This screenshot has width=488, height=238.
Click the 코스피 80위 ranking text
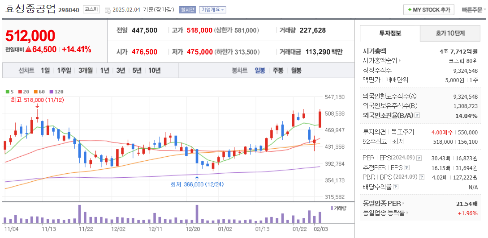coord(463,61)
